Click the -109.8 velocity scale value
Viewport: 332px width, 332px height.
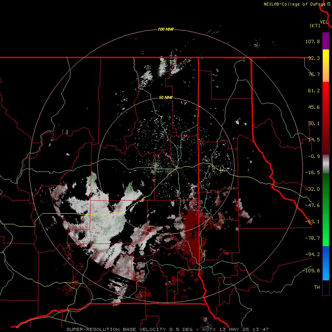(x=311, y=271)
